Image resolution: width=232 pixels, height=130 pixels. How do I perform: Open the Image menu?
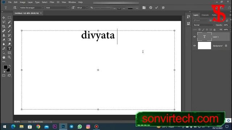tap(22, 2)
